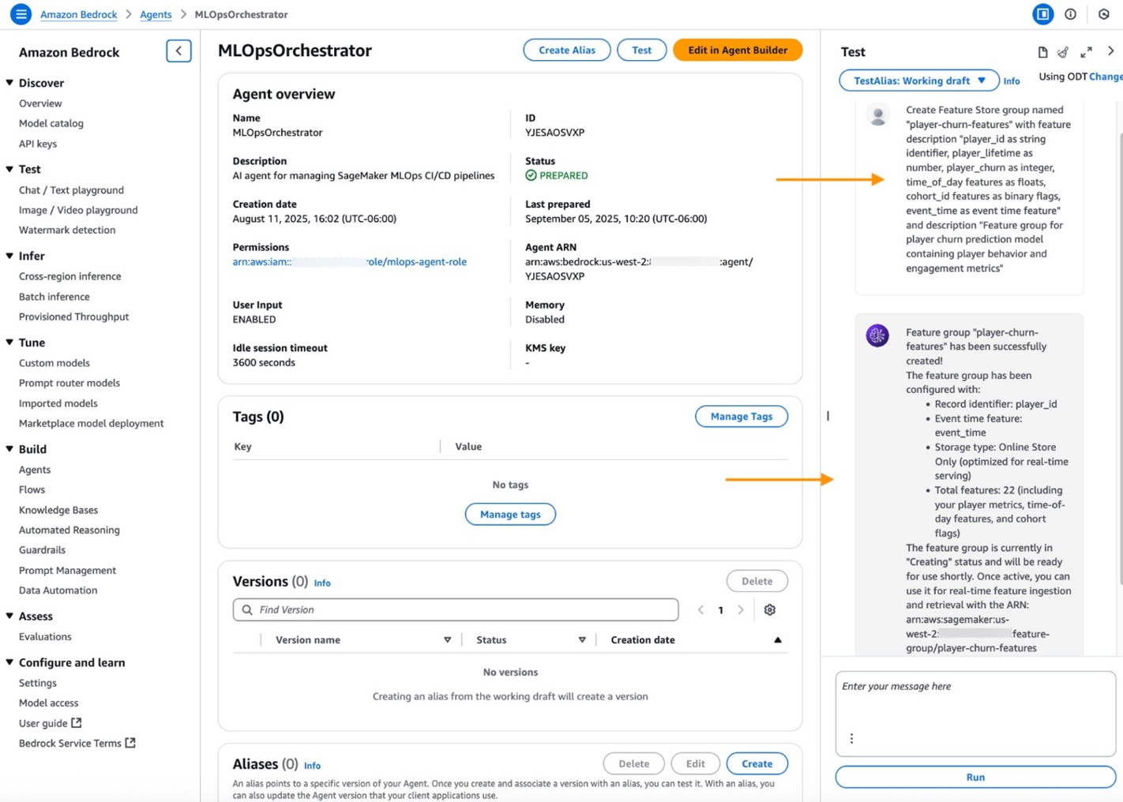The image size is (1123, 802).
Task: Click the Edit in Agent Builder button
Action: (738, 50)
